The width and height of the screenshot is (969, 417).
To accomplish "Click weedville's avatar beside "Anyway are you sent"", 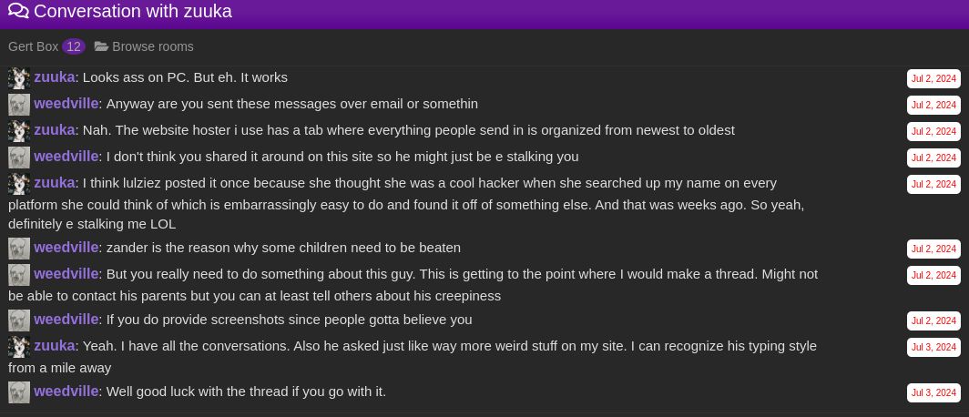I will point(19,105).
